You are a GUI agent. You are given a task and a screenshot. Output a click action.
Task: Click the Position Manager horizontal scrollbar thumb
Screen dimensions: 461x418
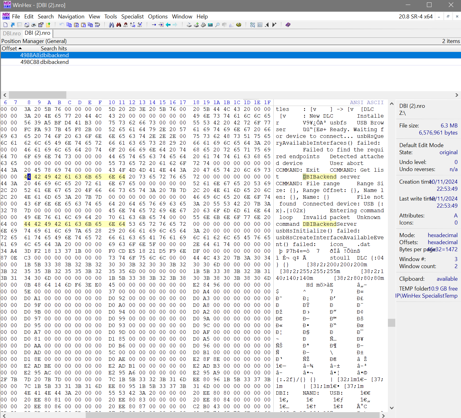coord(37,95)
